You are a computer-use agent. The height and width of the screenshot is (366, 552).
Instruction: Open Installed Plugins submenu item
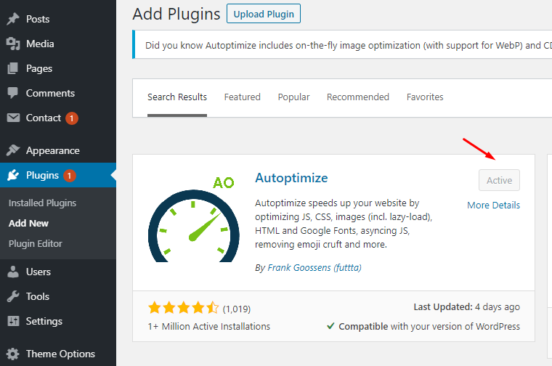pos(42,203)
